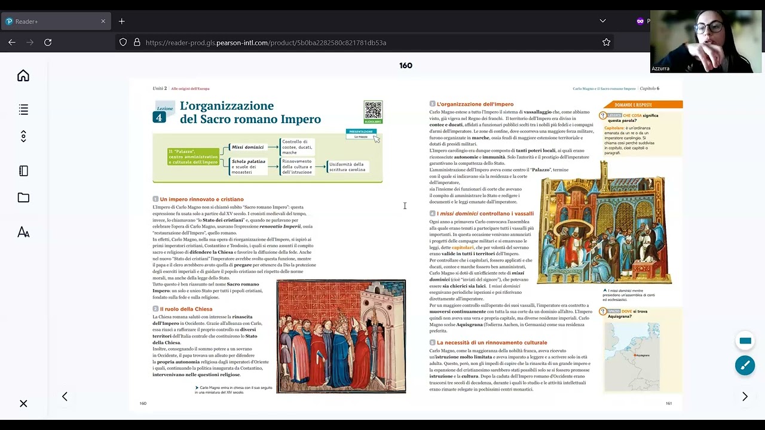Open the folder resources icon in the sidebar
765x430 pixels.
pos(23,198)
